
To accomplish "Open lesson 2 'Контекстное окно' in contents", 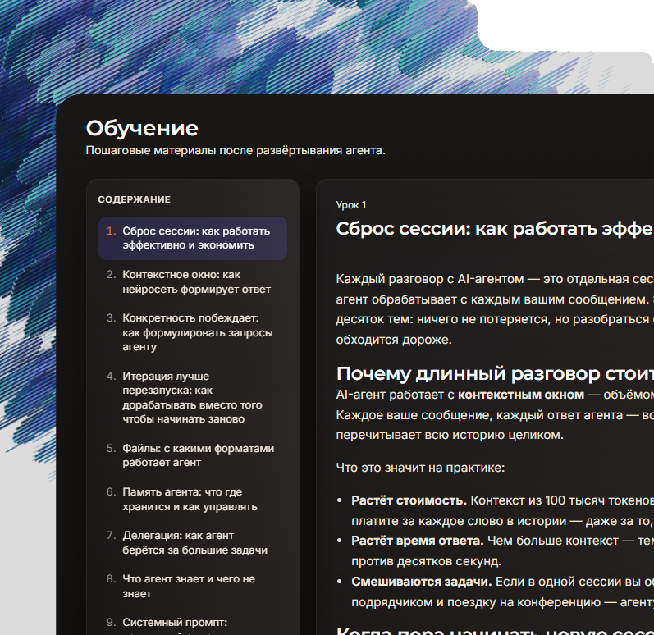I will click(x=193, y=282).
